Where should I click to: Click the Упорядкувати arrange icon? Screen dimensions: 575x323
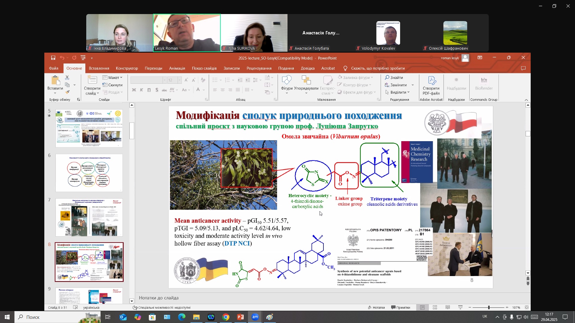306,85
